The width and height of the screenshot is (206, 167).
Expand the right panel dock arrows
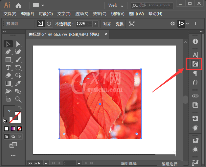(x=201, y=32)
